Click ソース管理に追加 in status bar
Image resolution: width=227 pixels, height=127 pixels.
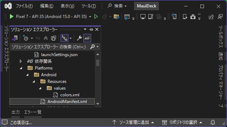[133, 122]
